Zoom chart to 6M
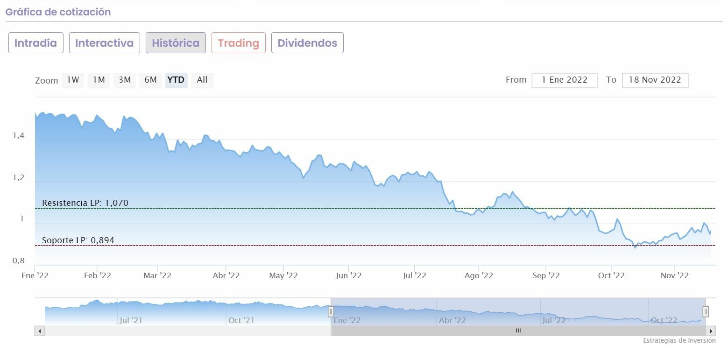 tap(150, 80)
